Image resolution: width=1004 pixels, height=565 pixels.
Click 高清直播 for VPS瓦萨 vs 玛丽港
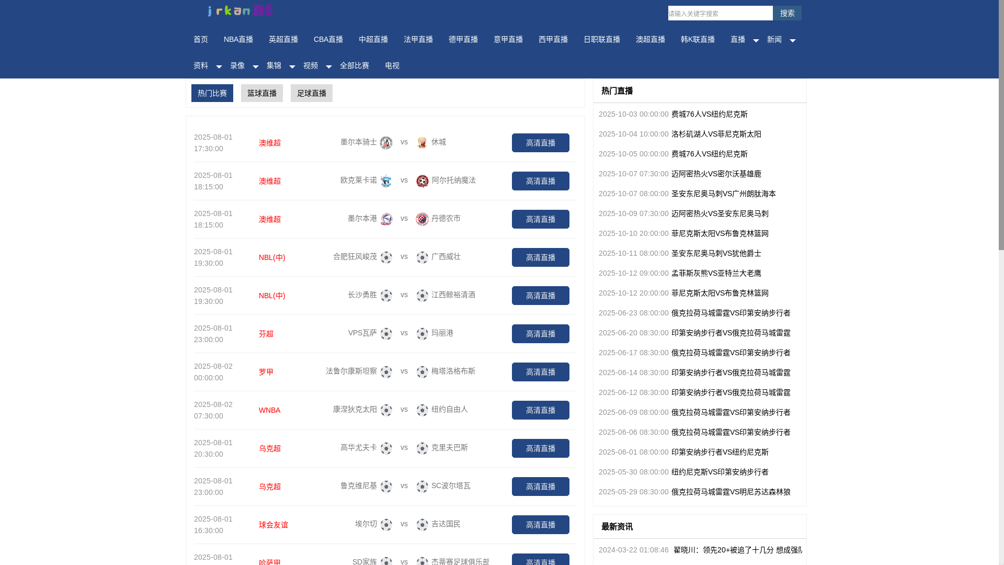(541, 334)
